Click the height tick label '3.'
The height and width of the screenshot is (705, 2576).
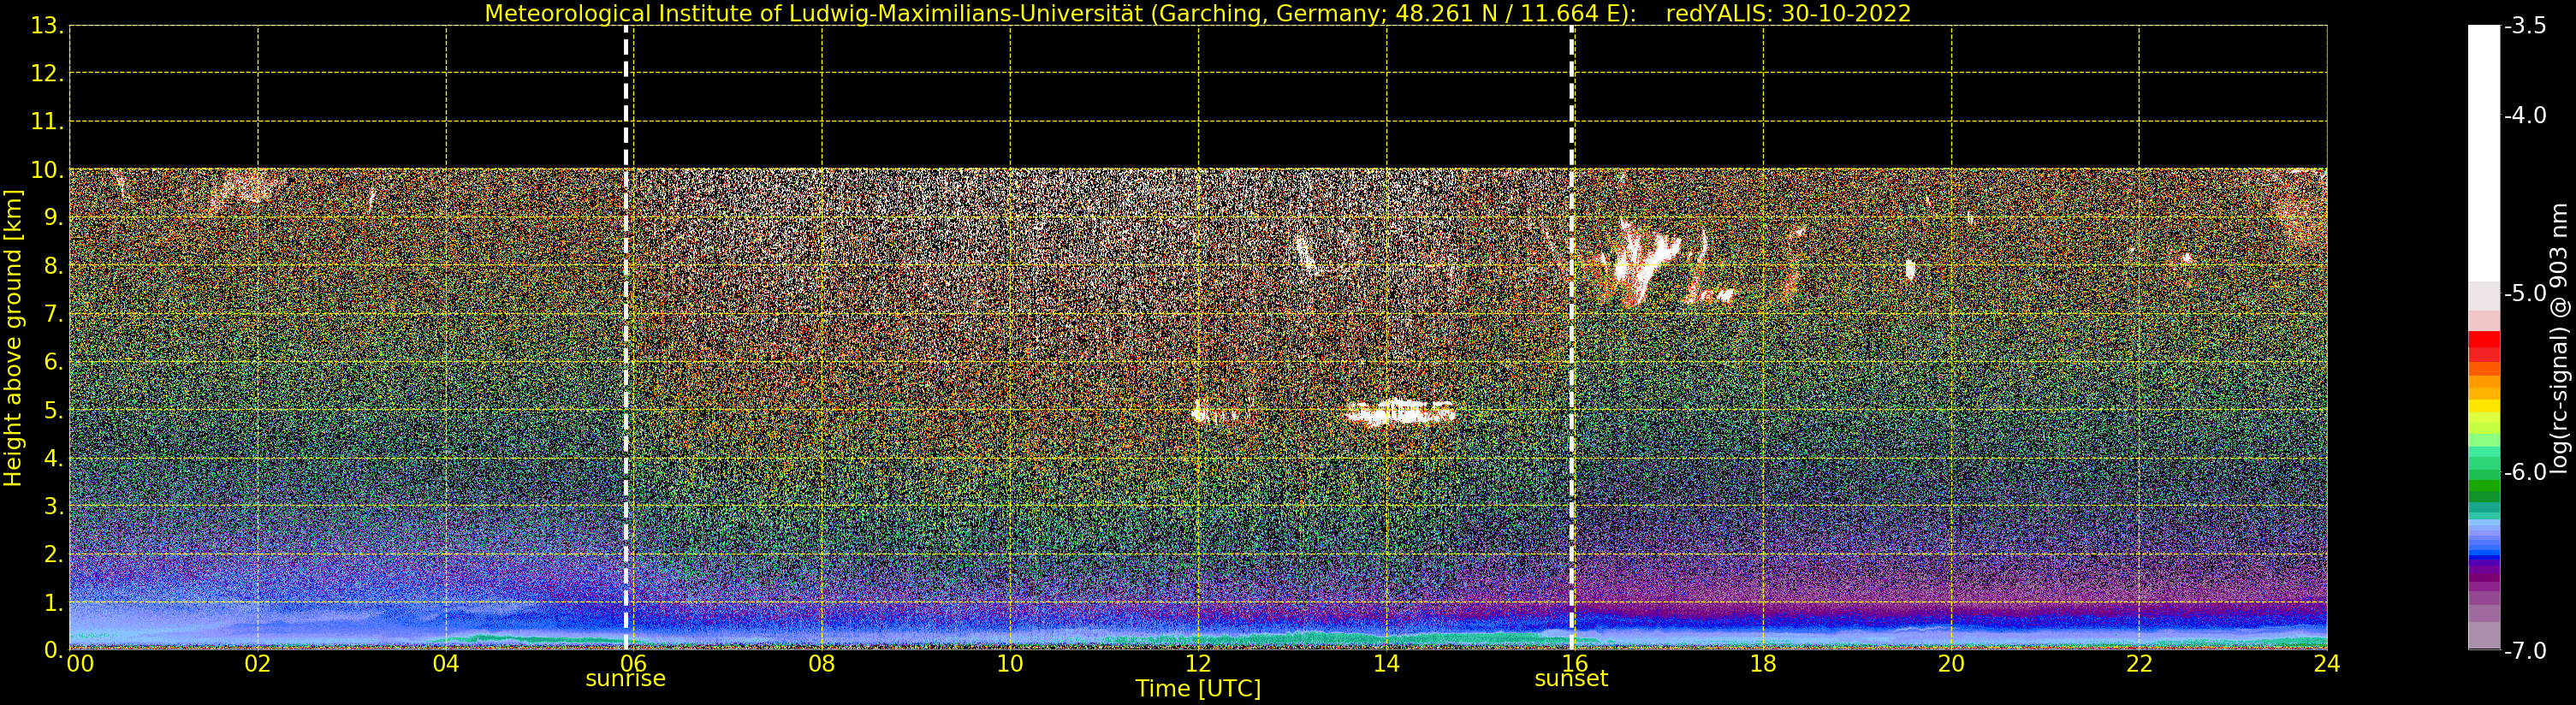[54, 506]
